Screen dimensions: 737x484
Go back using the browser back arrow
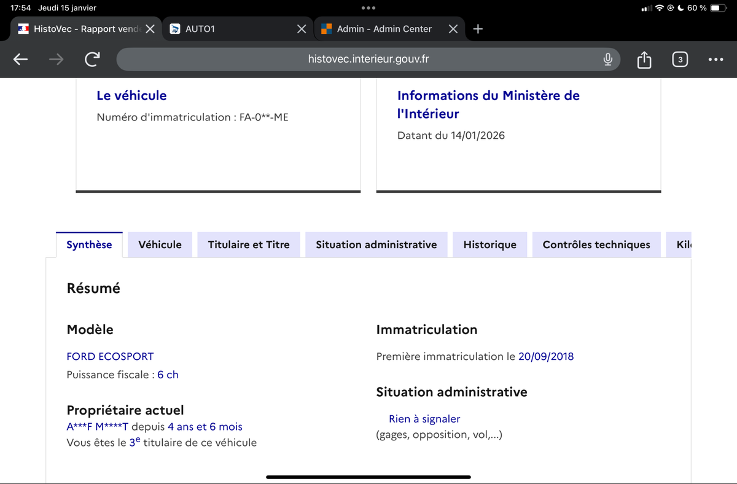pyautogui.click(x=21, y=59)
